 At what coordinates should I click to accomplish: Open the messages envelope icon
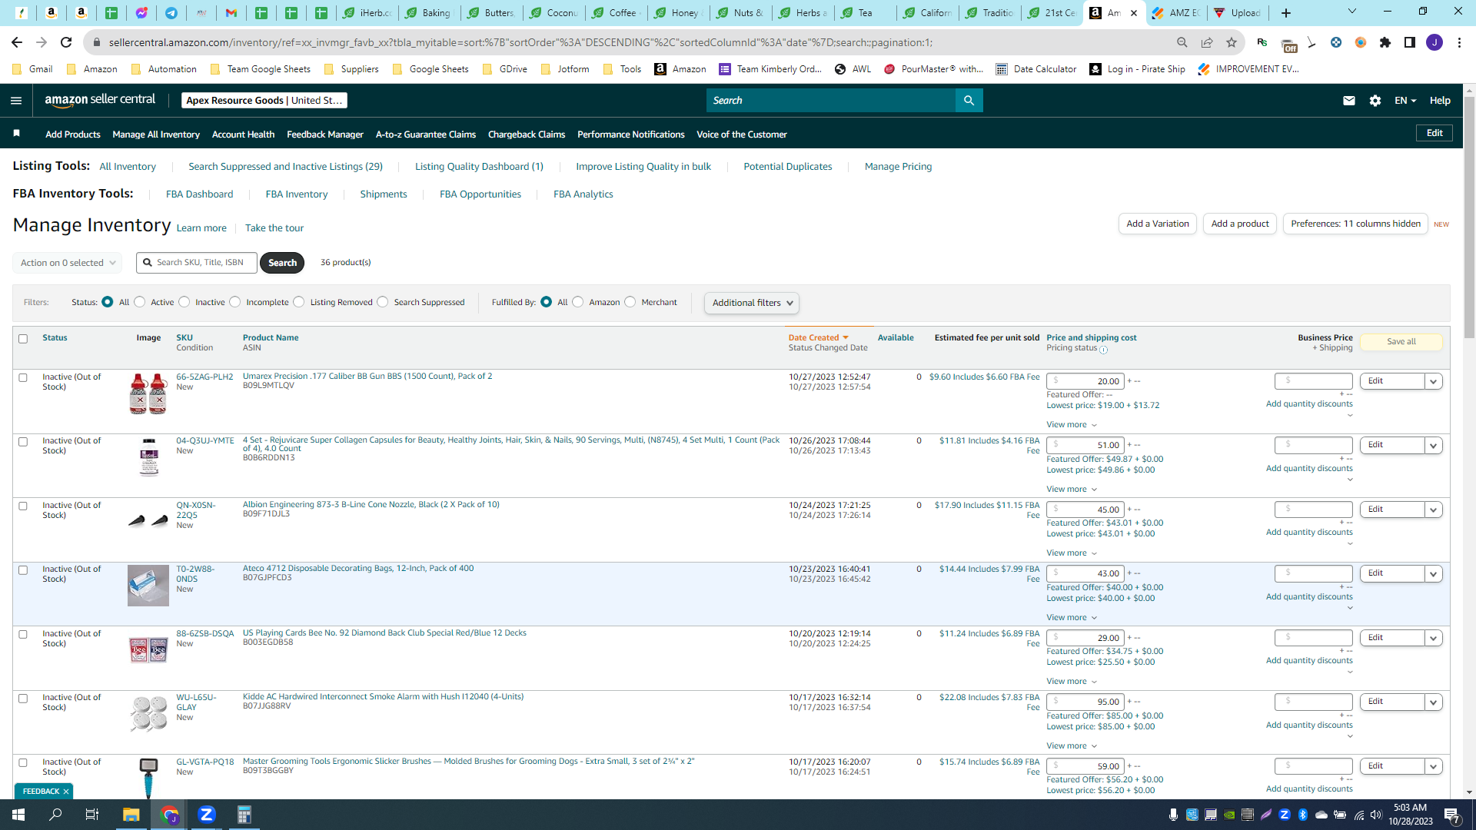pos(1348,101)
